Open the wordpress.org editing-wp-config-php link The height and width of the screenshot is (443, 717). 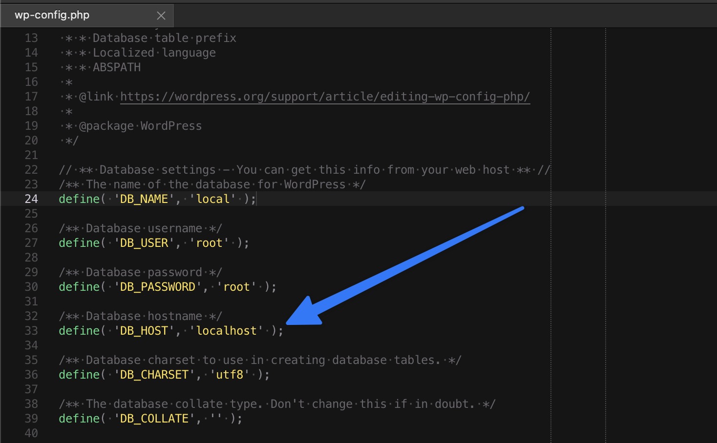click(325, 97)
